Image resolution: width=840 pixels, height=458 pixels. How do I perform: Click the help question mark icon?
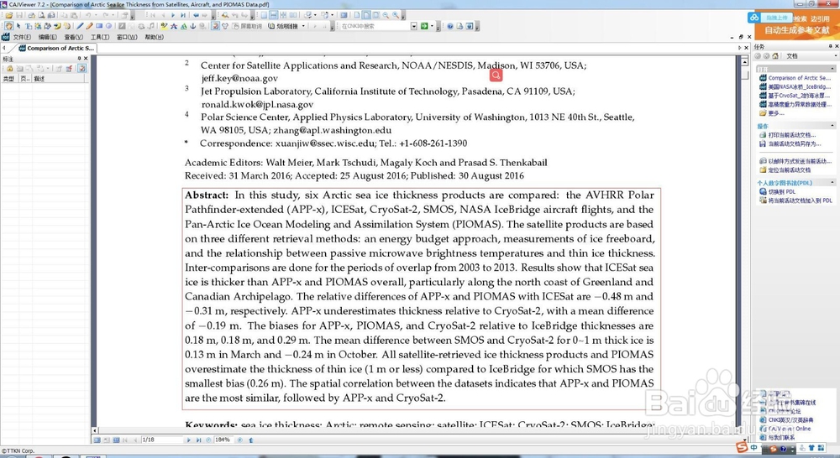450,26
